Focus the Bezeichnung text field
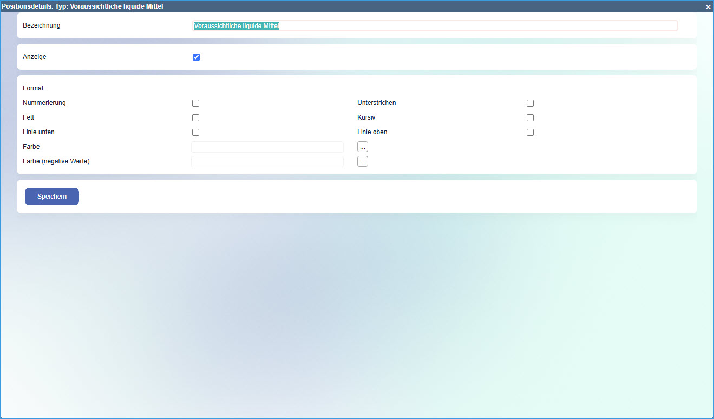Image resolution: width=714 pixels, height=419 pixels. (x=435, y=26)
